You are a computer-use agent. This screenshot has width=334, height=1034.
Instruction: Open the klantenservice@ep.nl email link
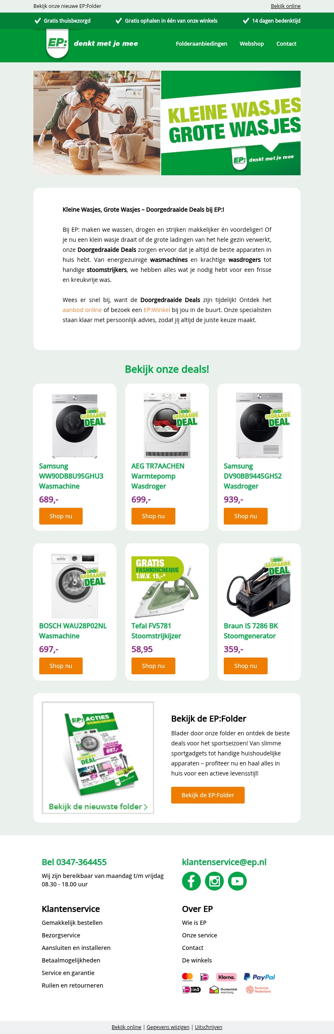224,862
